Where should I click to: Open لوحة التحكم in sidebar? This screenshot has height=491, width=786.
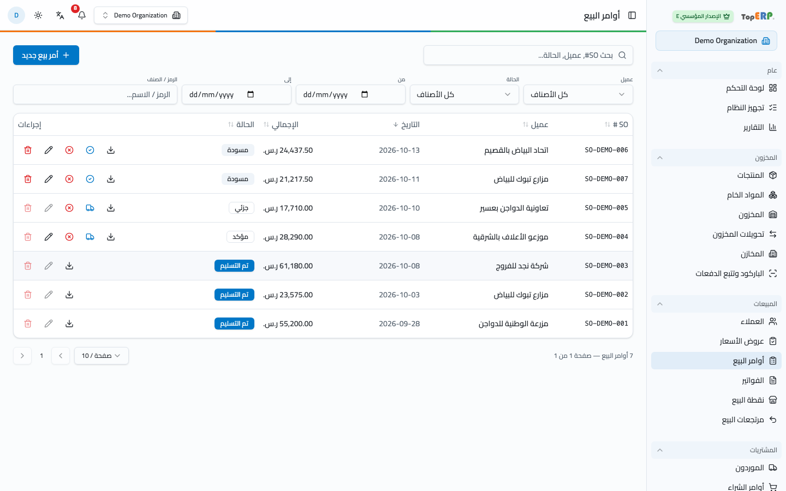716,88
